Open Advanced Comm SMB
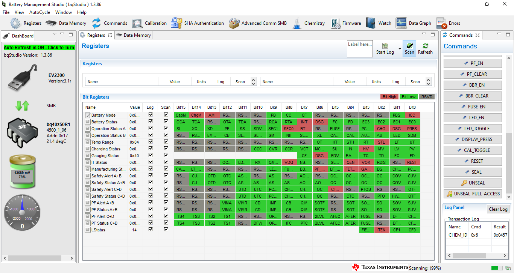Image resolution: width=514 pixels, height=273 pixels. pos(258,23)
